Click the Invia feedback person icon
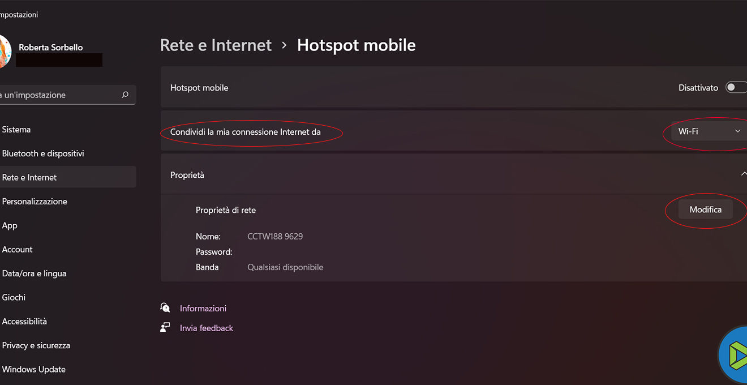 click(x=165, y=327)
